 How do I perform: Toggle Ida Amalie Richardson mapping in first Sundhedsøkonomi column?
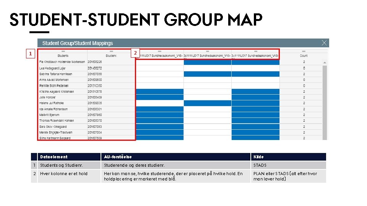160,109
